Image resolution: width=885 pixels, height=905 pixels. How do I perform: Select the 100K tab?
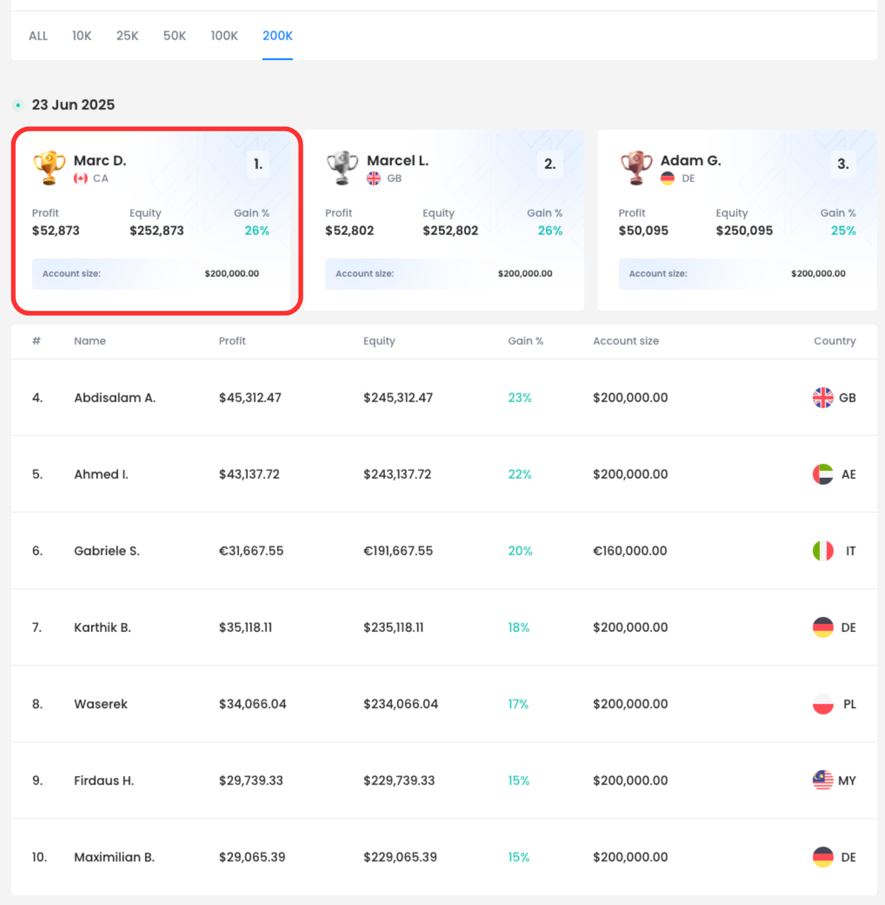(224, 36)
